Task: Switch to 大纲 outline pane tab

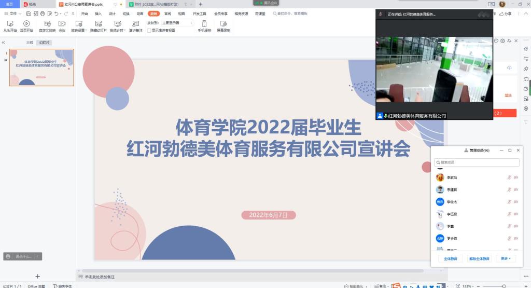Action: (x=30, y=43)
